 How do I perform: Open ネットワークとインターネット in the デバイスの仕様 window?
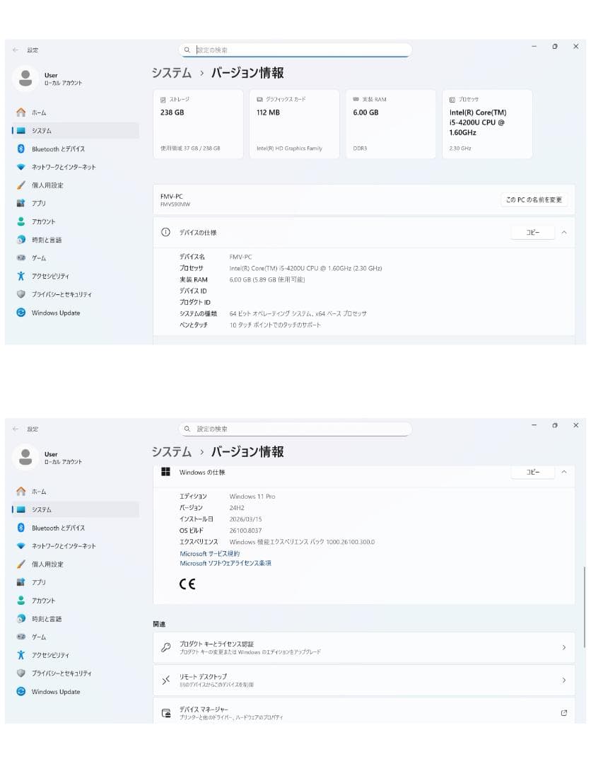point(76,167)
